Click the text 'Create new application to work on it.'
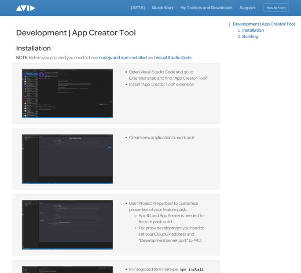 click(x=162, y=137)
